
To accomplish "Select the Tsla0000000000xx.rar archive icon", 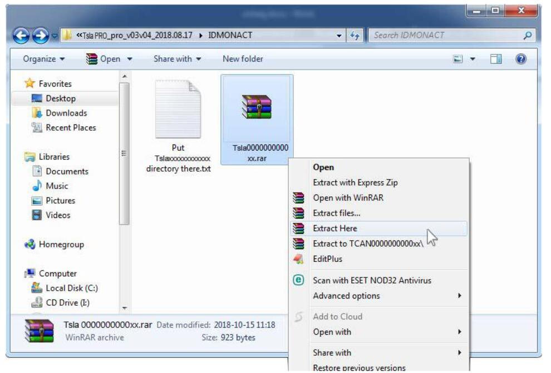I will 257,107.
